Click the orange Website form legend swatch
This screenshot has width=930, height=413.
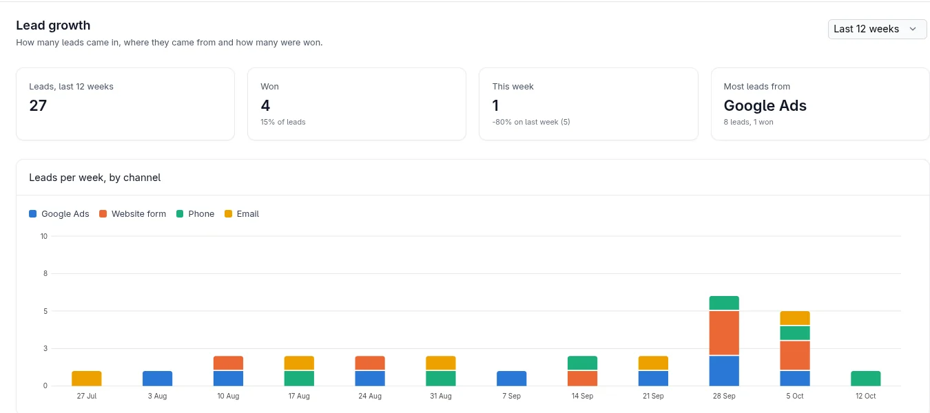(x=103, y=214)
